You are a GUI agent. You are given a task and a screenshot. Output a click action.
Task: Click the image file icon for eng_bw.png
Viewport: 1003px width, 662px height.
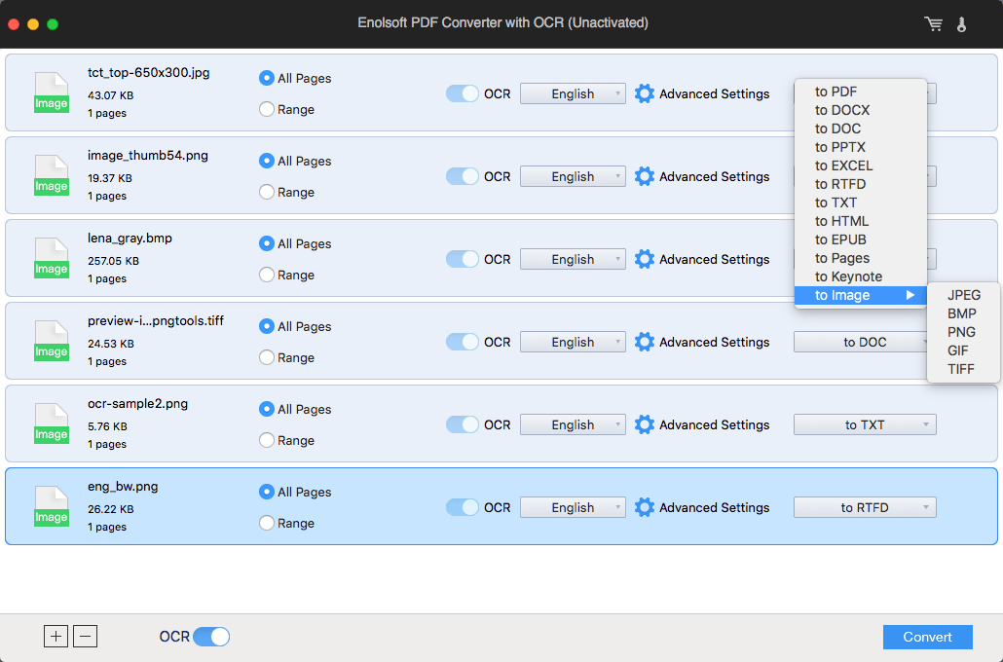tap(52, 506)
